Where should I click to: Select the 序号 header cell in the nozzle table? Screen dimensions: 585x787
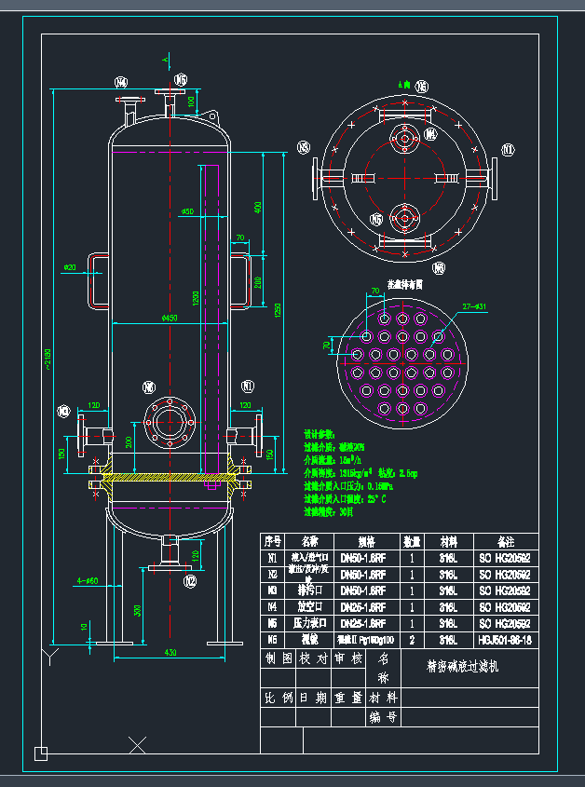click(273, 541)
